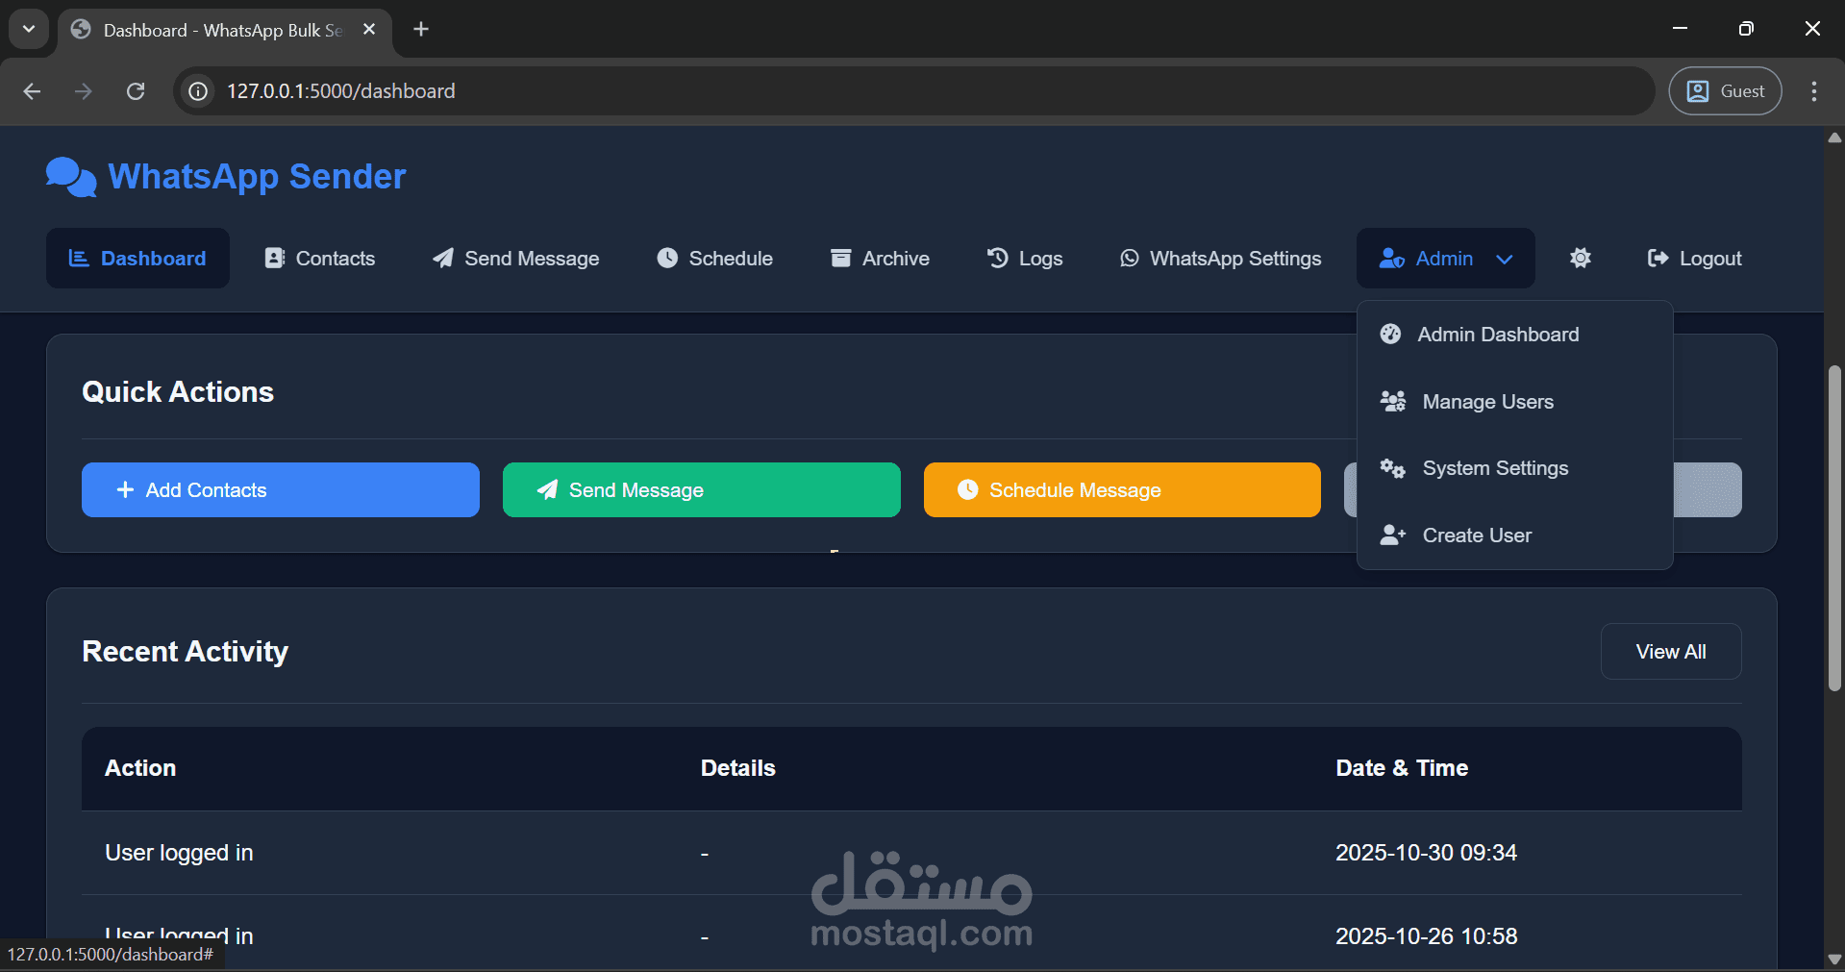Click the Details column header

[x=738, y=768]
